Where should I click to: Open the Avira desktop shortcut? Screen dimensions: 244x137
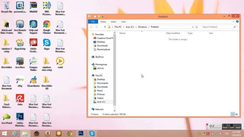pos(20,100)
